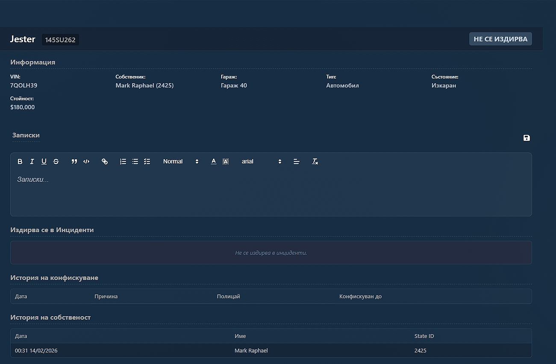Insert a hyperlink in notes

coord(105,161)
